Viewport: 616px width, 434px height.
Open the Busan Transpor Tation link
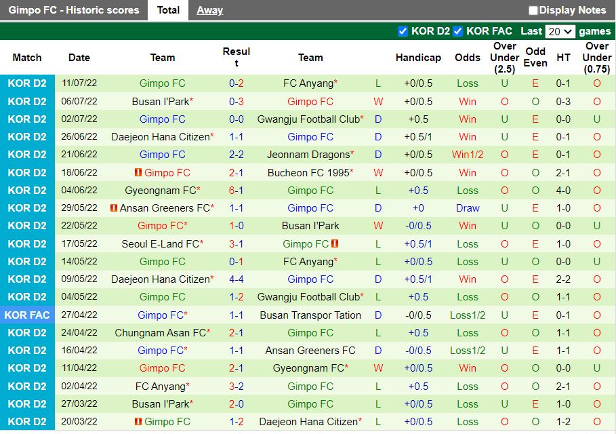pos(310,315)
